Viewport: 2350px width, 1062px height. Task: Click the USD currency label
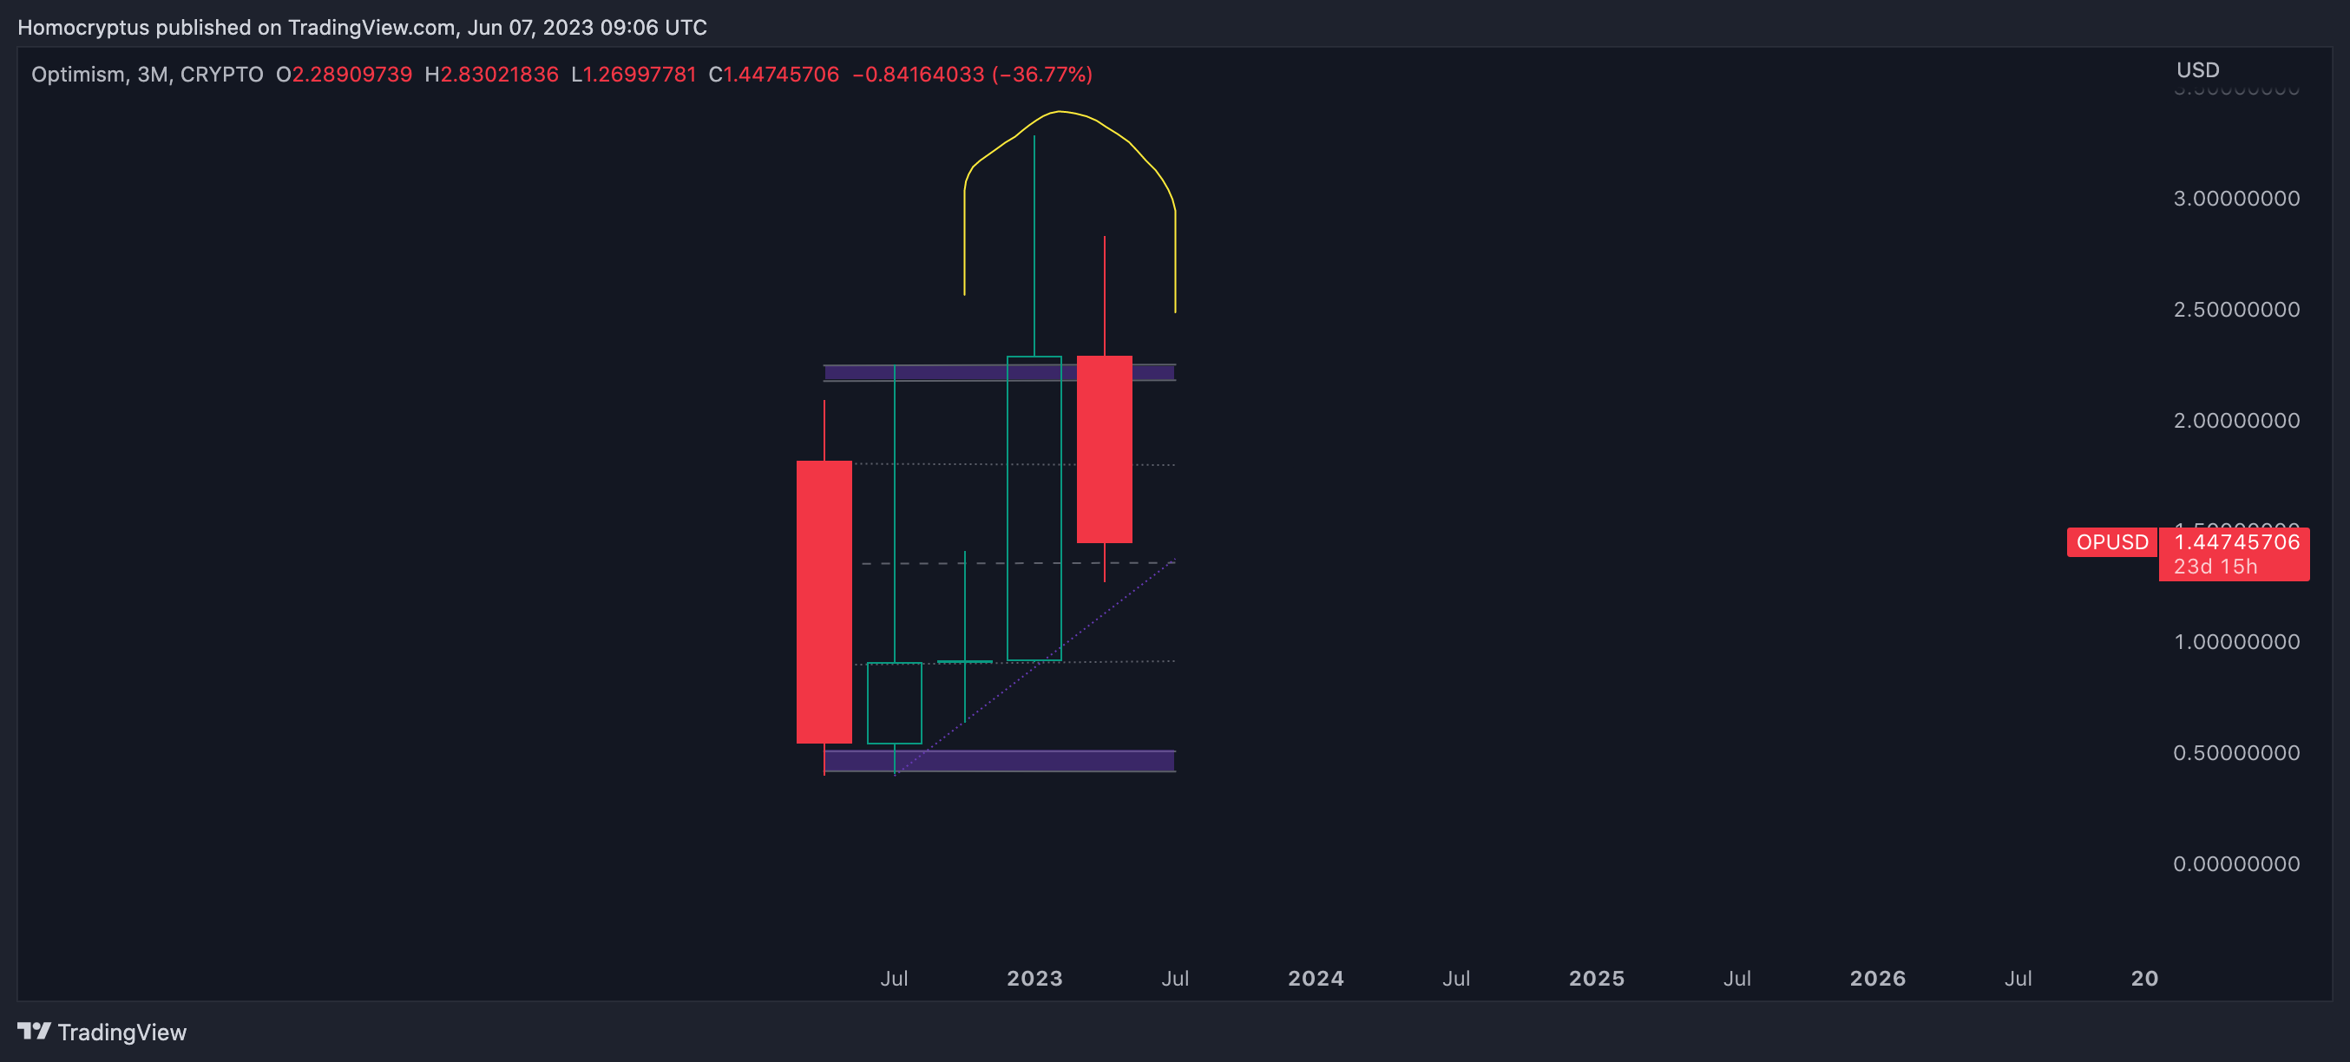(2196, 70)
